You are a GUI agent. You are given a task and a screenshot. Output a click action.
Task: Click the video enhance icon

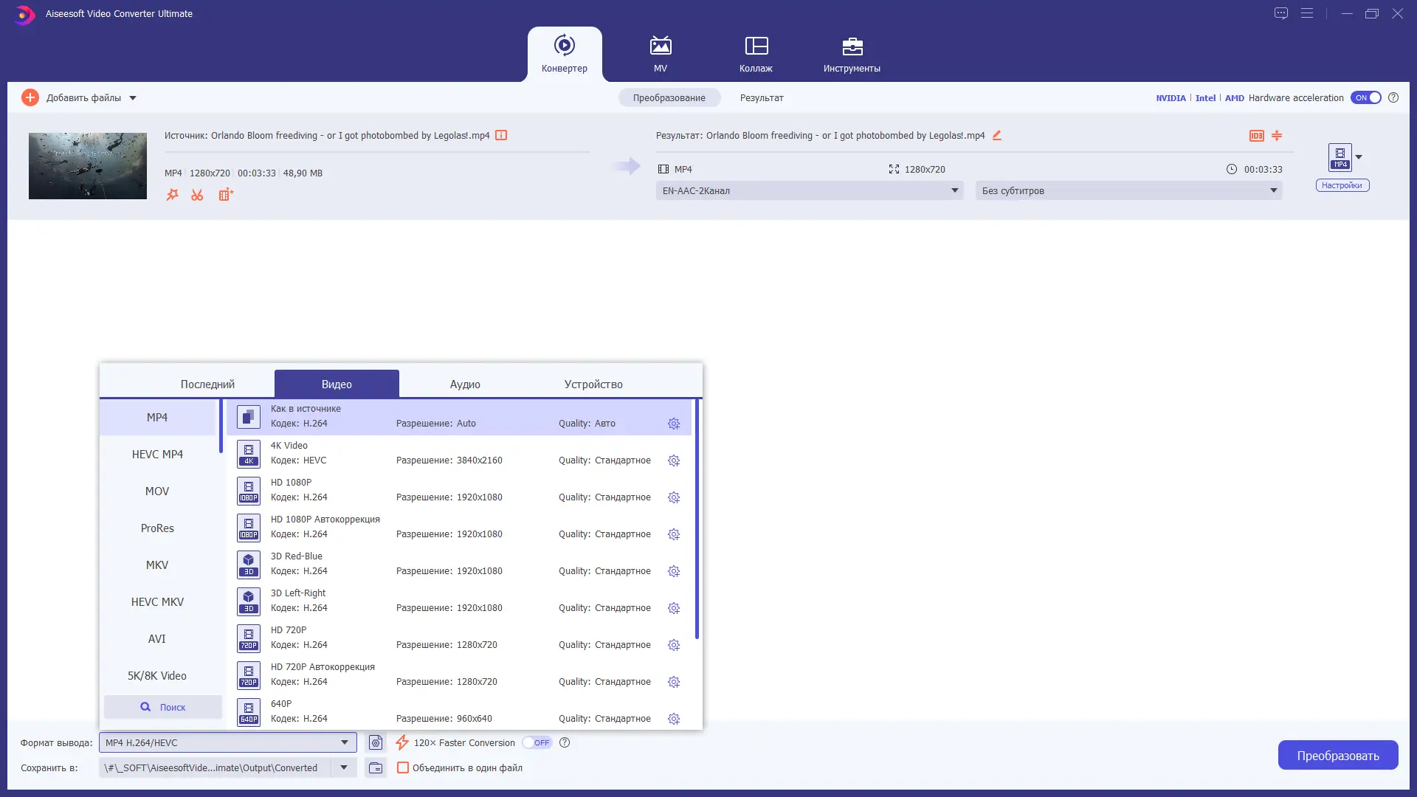[x=226, y=195]
